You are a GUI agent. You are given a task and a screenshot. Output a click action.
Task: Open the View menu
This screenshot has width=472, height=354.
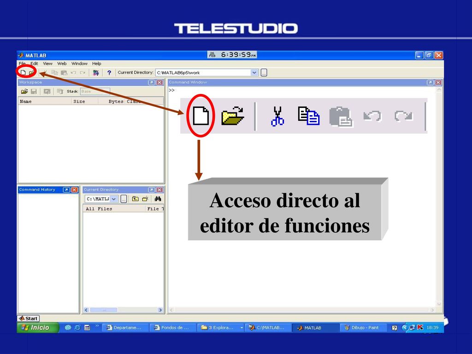pyautogui.click(x=47, y=64)
